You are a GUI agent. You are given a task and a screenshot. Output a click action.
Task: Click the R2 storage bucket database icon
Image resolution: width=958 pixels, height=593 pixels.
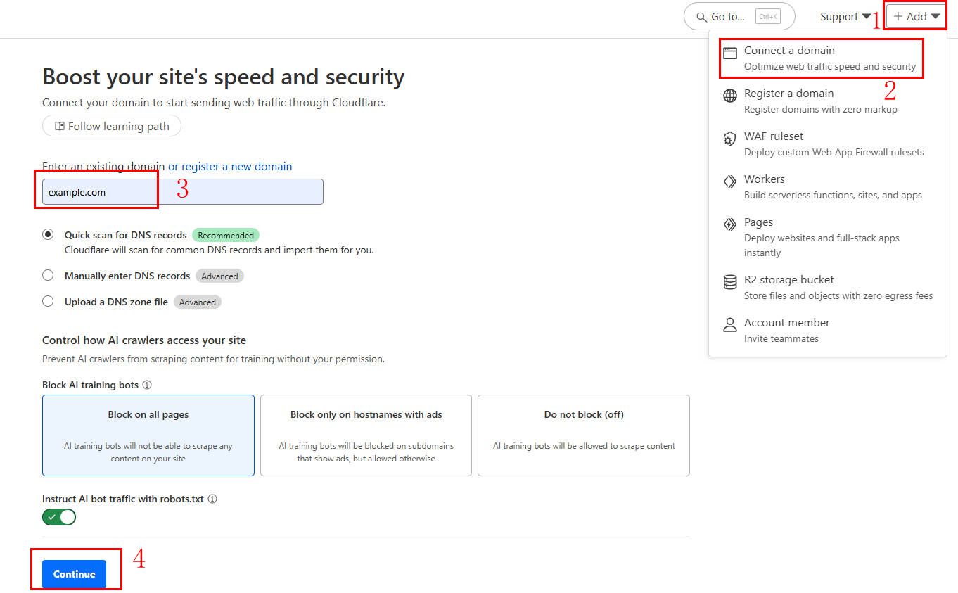click(x=730, y=282)
